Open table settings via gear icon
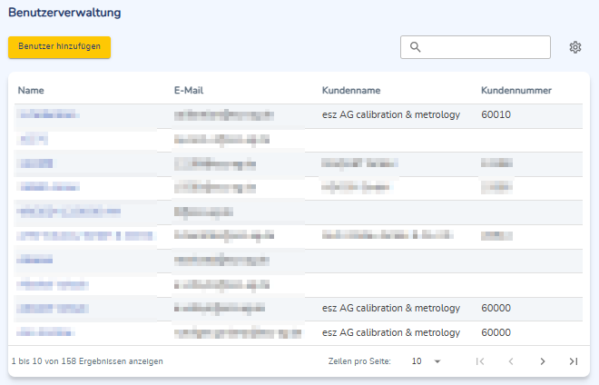The width and height of the screenshot is (599, 385). [574, 47]
